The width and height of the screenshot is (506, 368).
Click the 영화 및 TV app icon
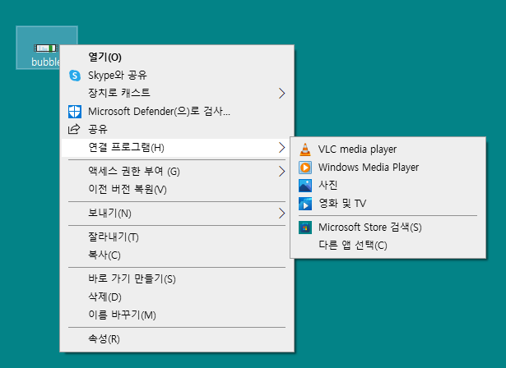[x=305, y=204]
